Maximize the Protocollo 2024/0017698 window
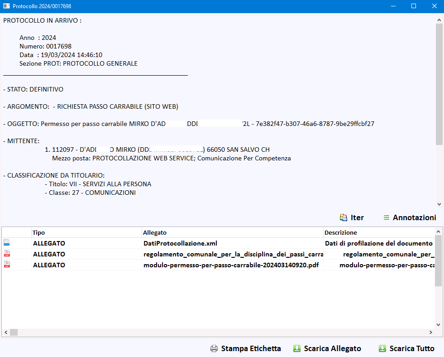The width and height of the screenshot is (444, 357). (413, 6)
